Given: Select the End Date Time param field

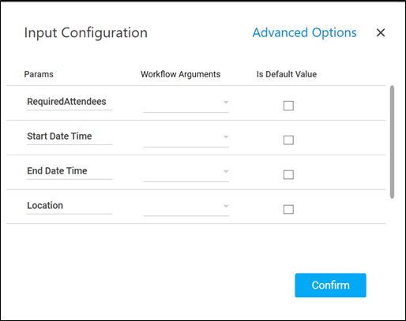Looking at the screenshot, I should pyautogui.click(x=70, y=171).
